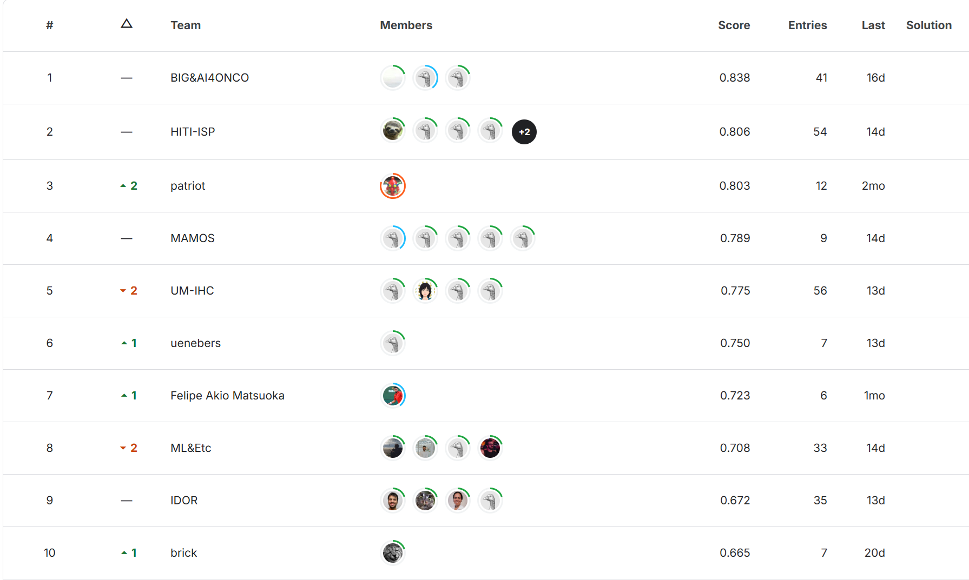Click first member avatar of IDOR team
This screenshot has height=580, width=969.
393,501
